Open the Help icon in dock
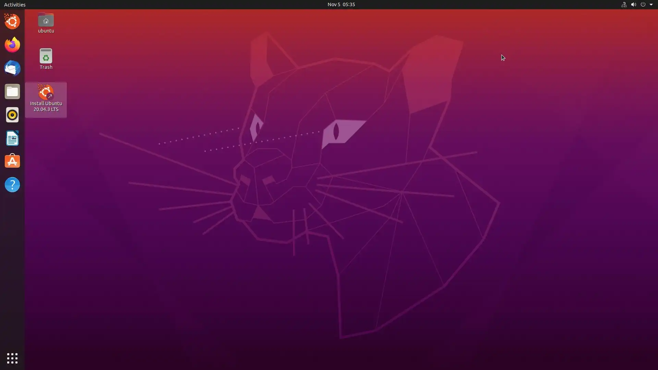Screen dimensions: 658x370 [12, 185]
